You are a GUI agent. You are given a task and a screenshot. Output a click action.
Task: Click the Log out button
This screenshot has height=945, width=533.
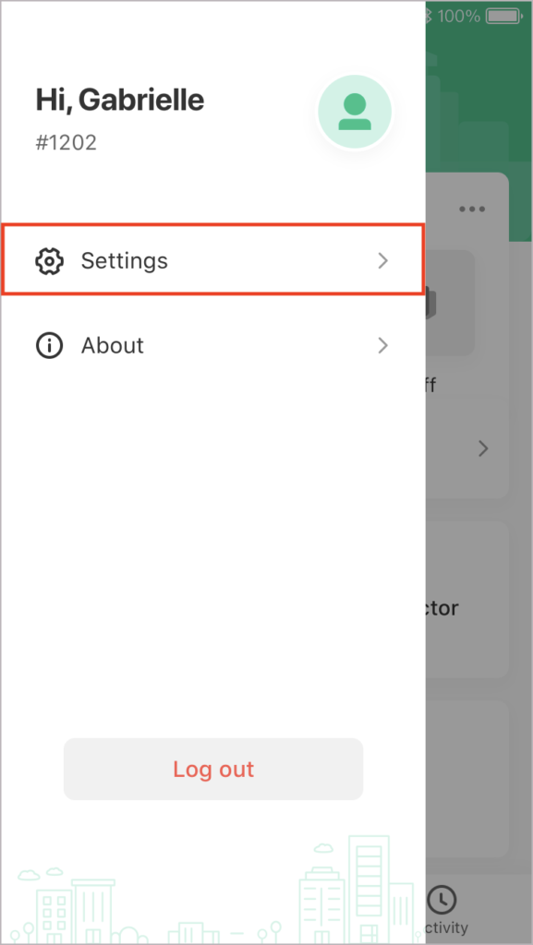[213, 769]
